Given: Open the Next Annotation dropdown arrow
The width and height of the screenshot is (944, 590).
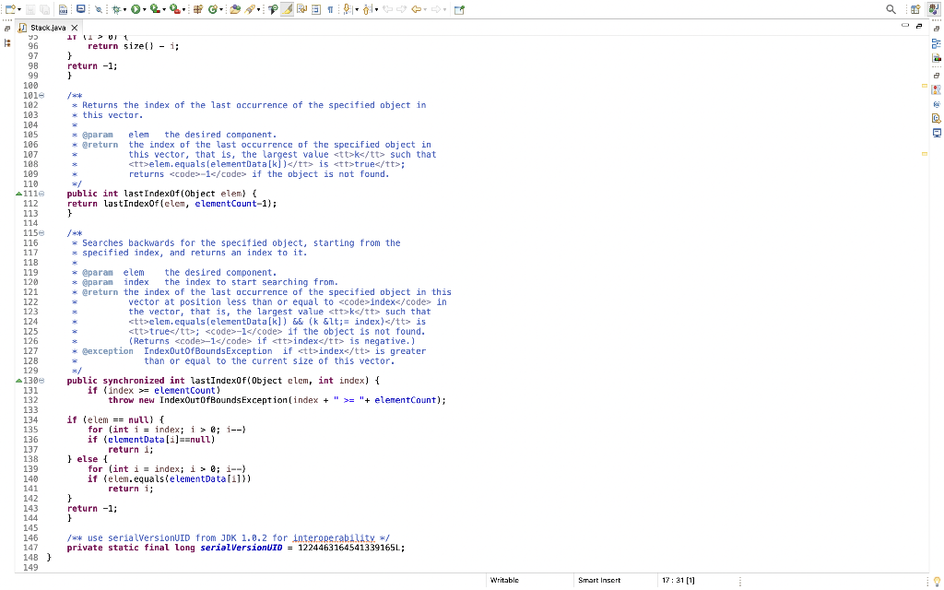Looking at the screenshot, I should [x=357, y=9].
